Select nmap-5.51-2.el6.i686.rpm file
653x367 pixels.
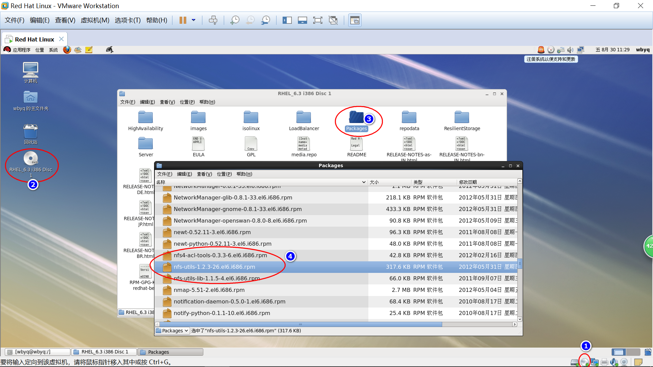coord(209,290)
